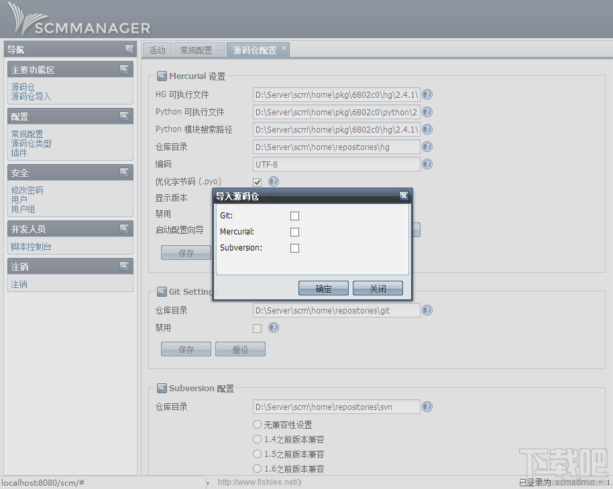Viewport: 613px width, 489px height.
Task: Edit the Python 模块搜索路径 field
Action: [337, 129]
